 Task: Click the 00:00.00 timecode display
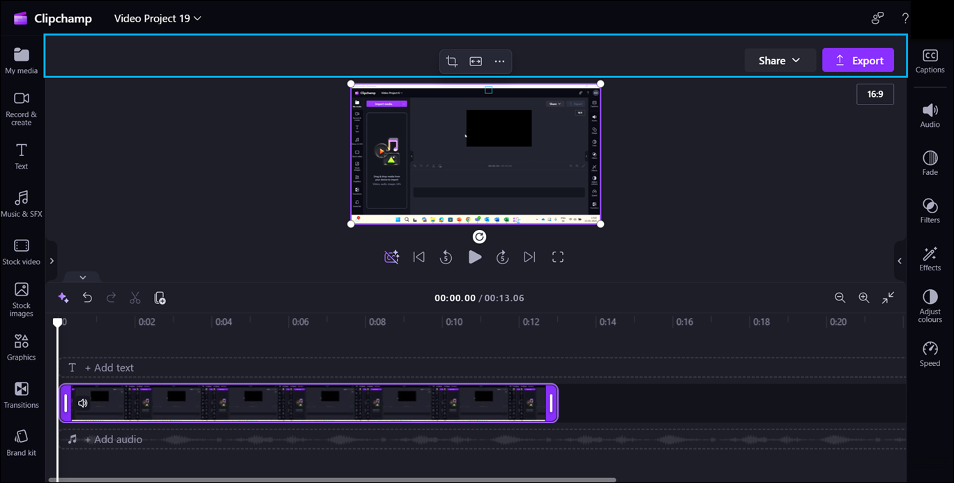pyautogui.click(x=455, y=298)
